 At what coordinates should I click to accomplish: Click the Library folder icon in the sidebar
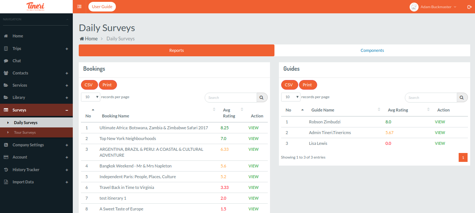pos(6,97)
